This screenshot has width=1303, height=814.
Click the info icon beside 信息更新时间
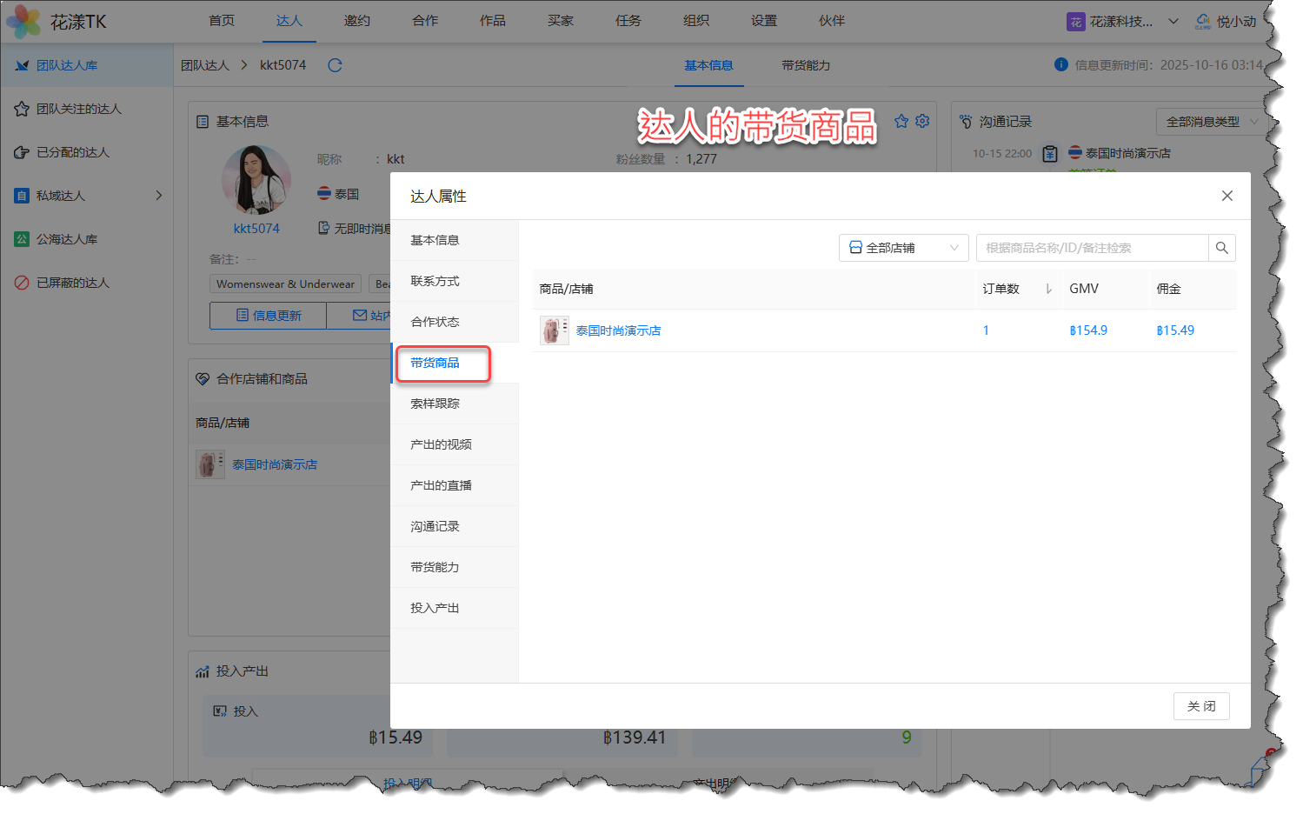click(x=1060, y=64)
